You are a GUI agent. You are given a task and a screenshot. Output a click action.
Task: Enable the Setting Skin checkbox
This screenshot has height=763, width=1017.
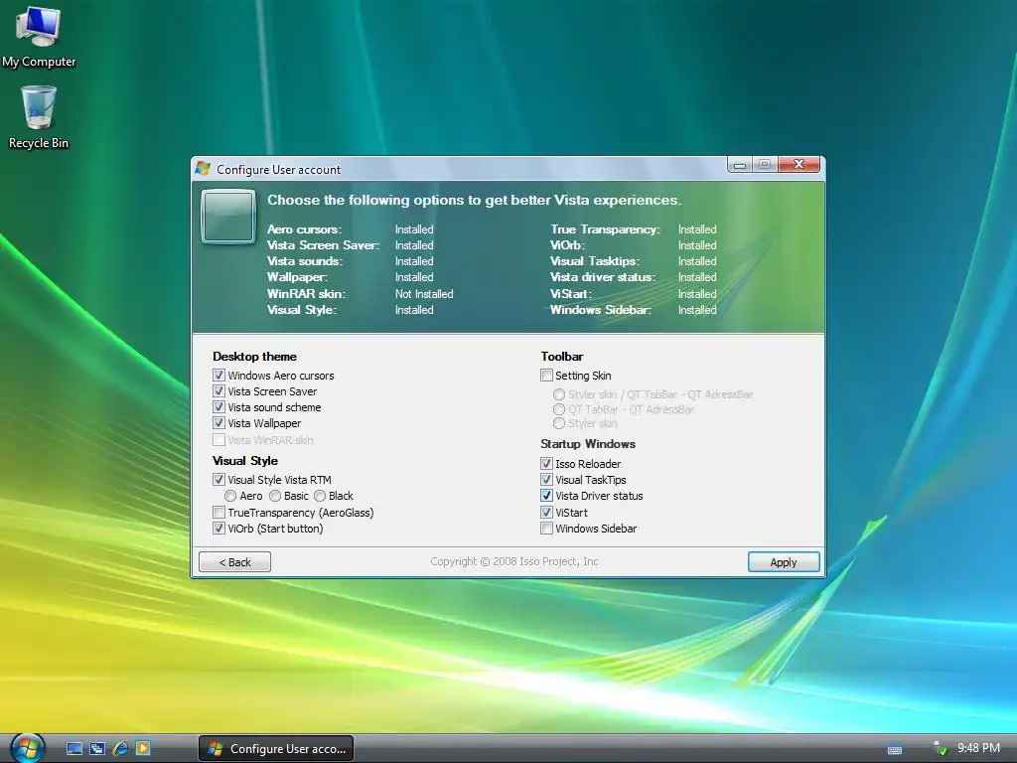pyautogui.click(x=547, y=375)
